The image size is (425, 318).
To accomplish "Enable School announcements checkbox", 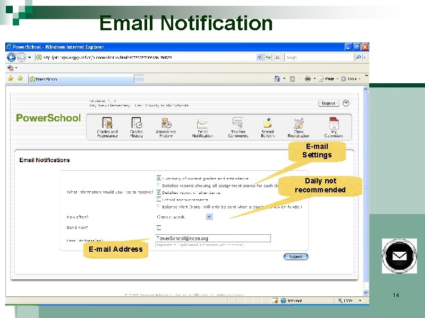I will pyautogui.click(x=159, y=199).
